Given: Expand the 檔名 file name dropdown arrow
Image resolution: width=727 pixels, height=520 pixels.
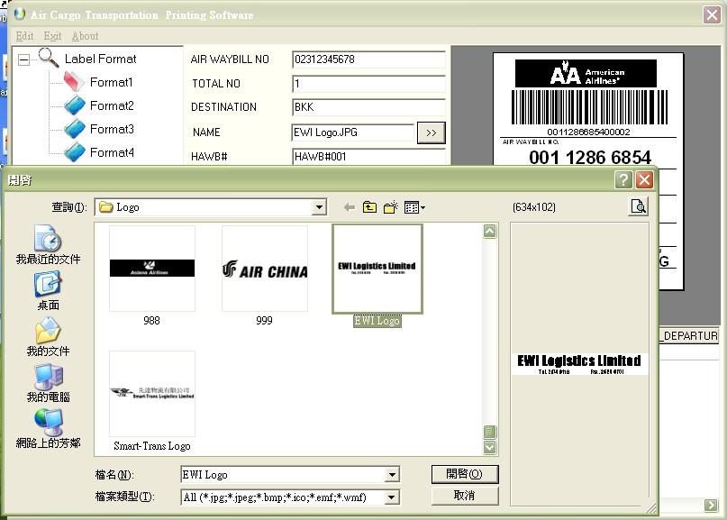Looking at the screenshot, I should coord(392,475).
